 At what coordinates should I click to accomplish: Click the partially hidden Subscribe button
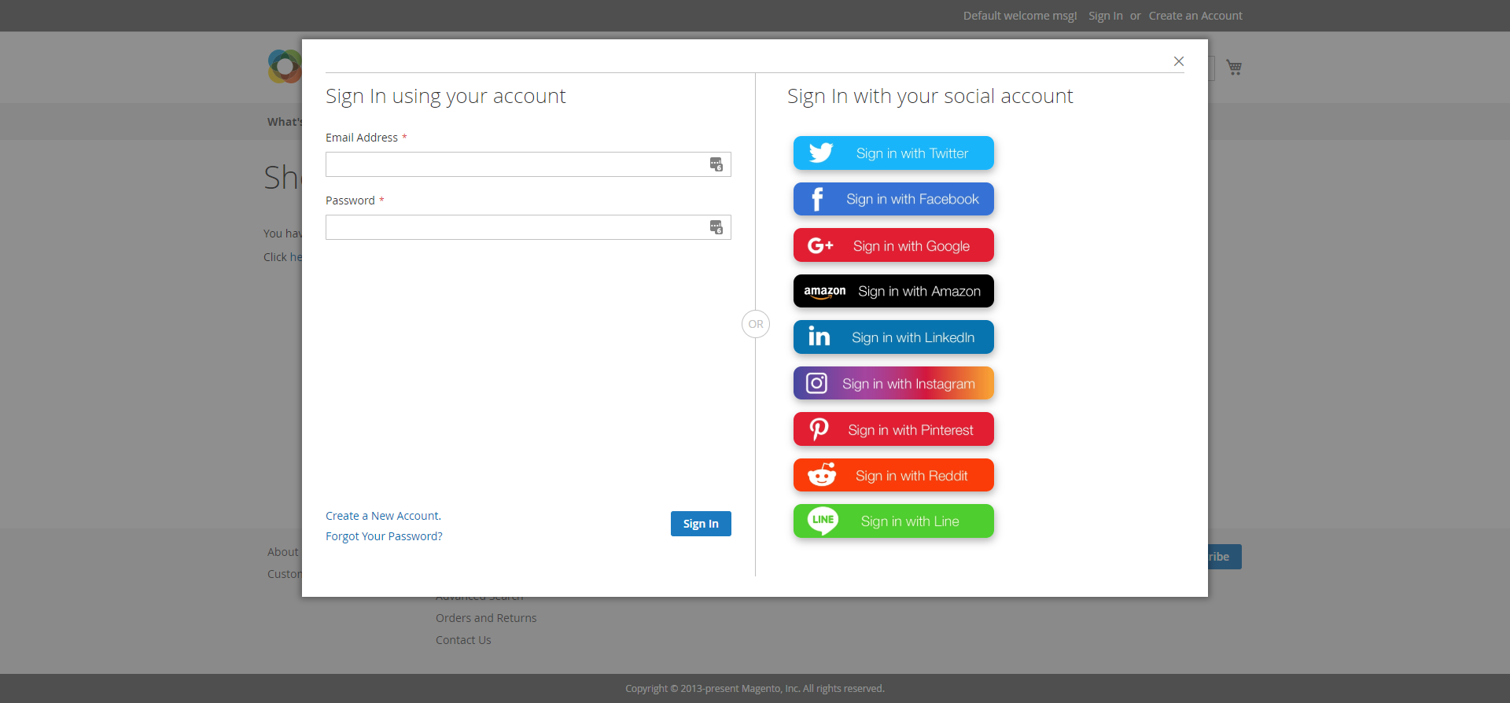1225,557
